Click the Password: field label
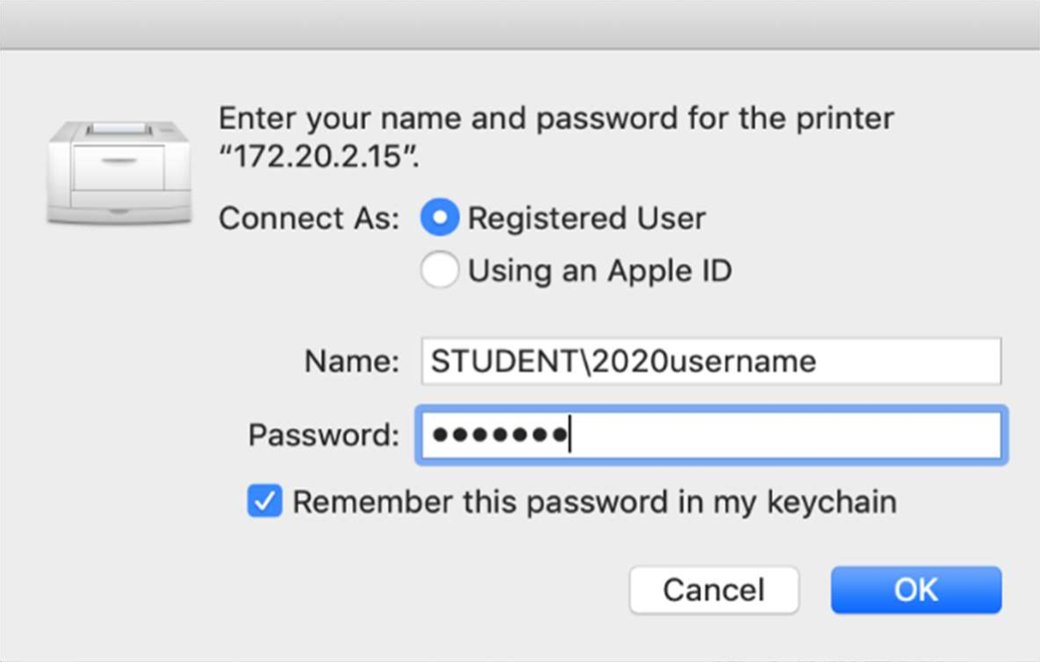 [x=323, y=436]
